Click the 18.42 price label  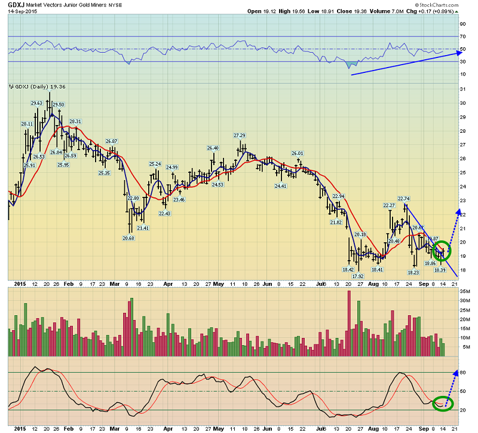point(348,270)
